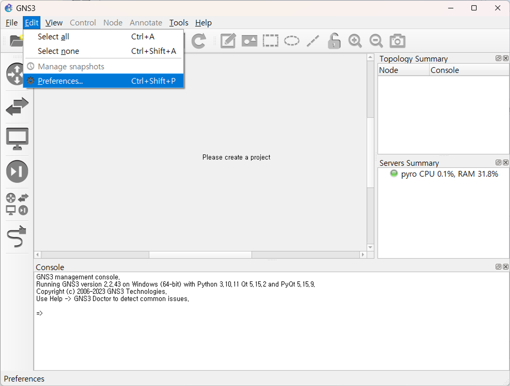Click the Node column header

tap(403, 70)
